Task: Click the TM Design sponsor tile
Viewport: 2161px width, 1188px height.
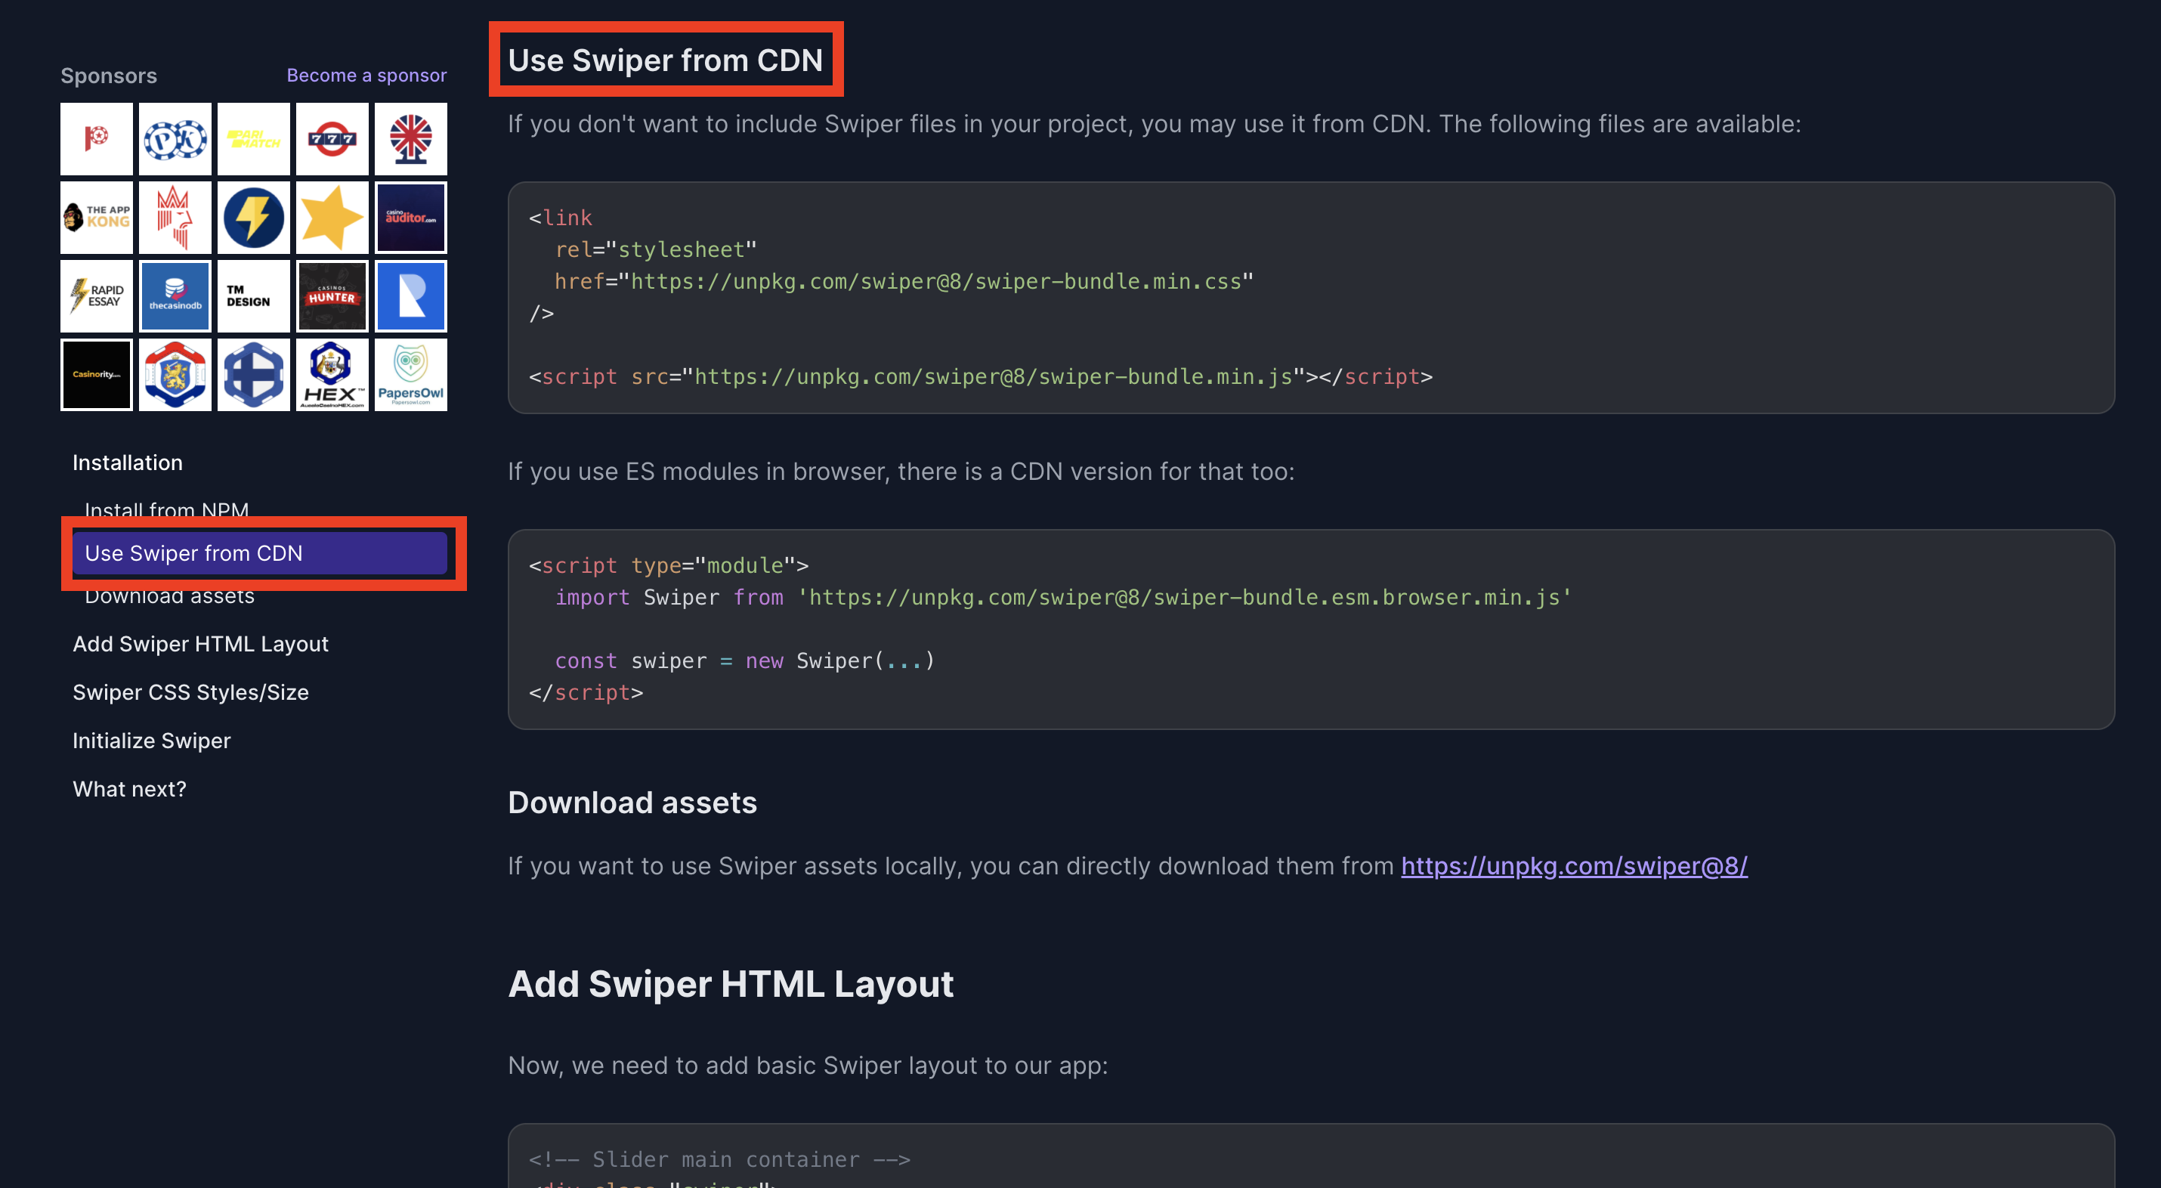Action: point(253,296)
